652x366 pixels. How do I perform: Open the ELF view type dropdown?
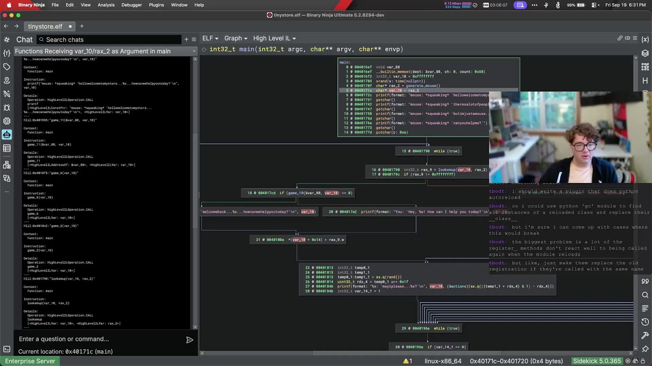point(210,38)
